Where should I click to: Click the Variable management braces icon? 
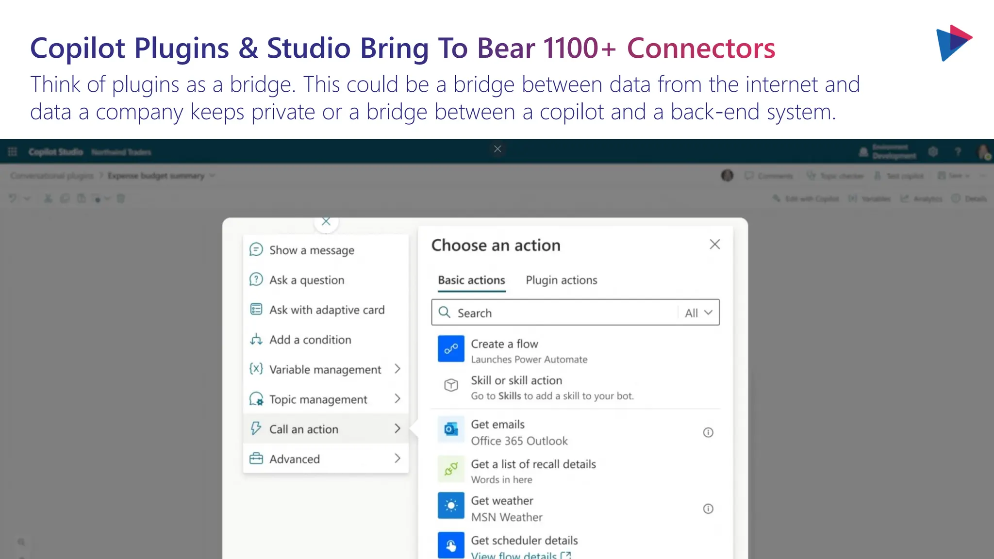click(x=256, y=369)
